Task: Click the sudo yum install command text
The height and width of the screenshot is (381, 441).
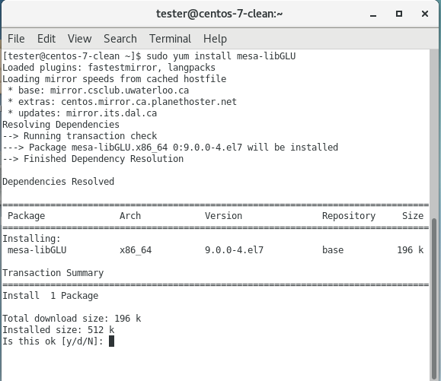Action: [221, 56]
